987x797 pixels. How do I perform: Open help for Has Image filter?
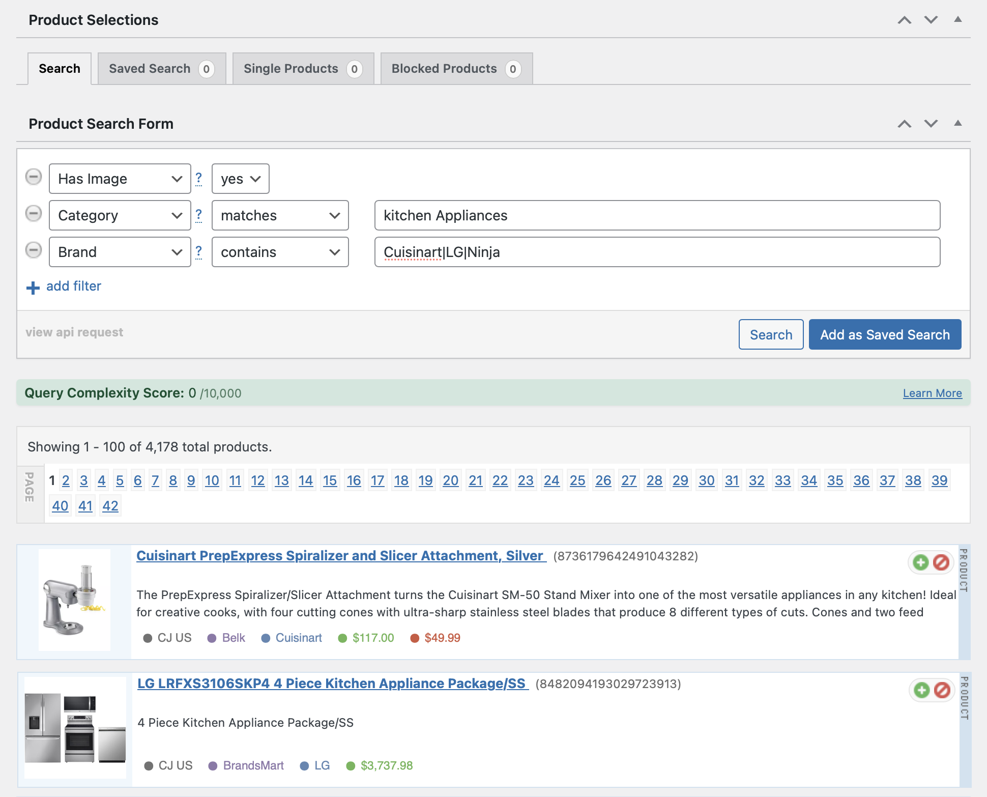tap(199, 178)
